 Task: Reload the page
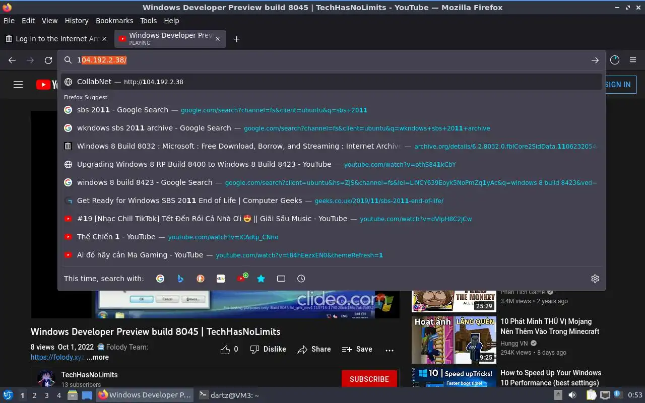point(48,60)
